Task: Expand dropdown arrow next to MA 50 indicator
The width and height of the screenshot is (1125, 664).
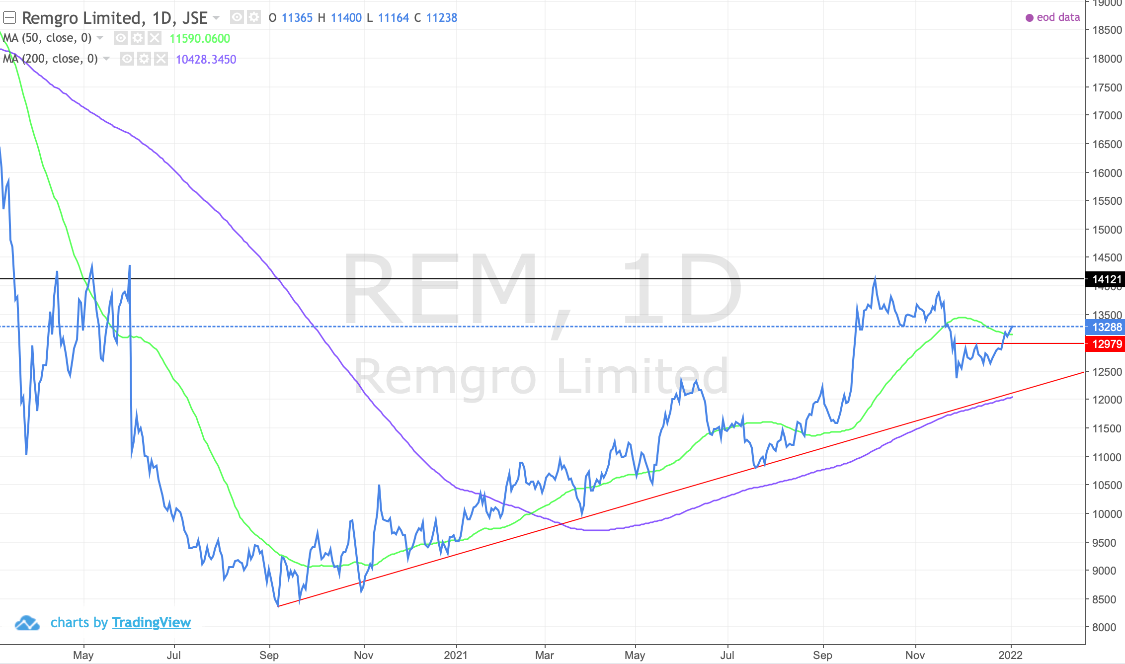Action: point(100,38)
